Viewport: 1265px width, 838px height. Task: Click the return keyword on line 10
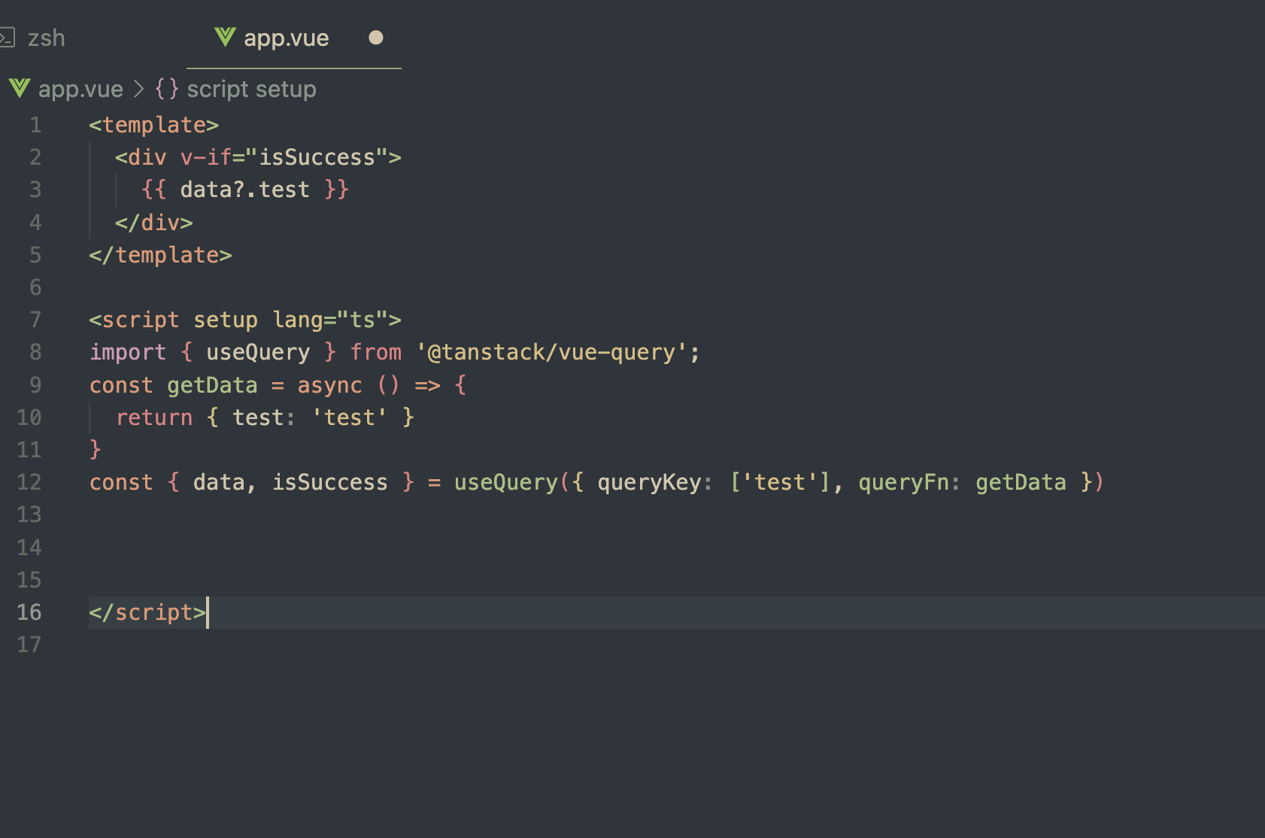154,417
